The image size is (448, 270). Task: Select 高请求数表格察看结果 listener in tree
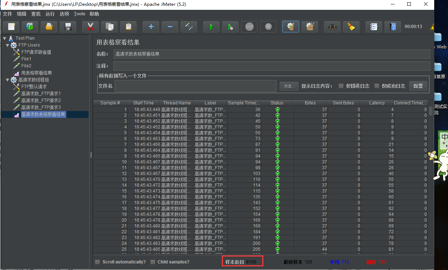point(43,114)
